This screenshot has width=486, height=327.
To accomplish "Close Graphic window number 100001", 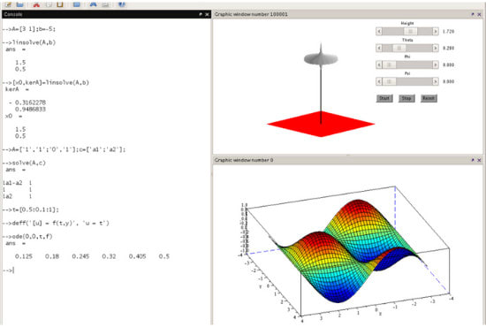I will 479,14.
